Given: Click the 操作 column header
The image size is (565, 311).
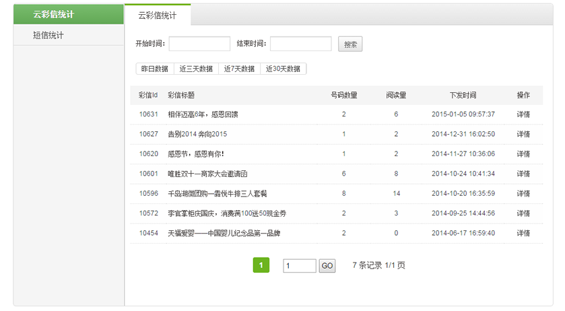Looking at the screenshot, I should pyautogui.click(x=523, y=95).
